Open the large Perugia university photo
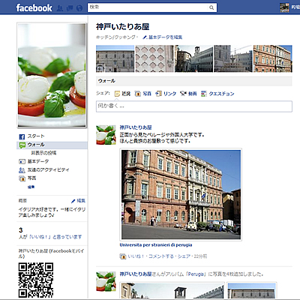 [181, 194]
